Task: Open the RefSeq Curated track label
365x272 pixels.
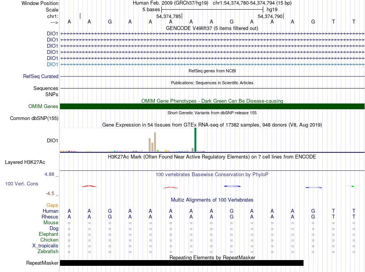Action: [41, 77]
